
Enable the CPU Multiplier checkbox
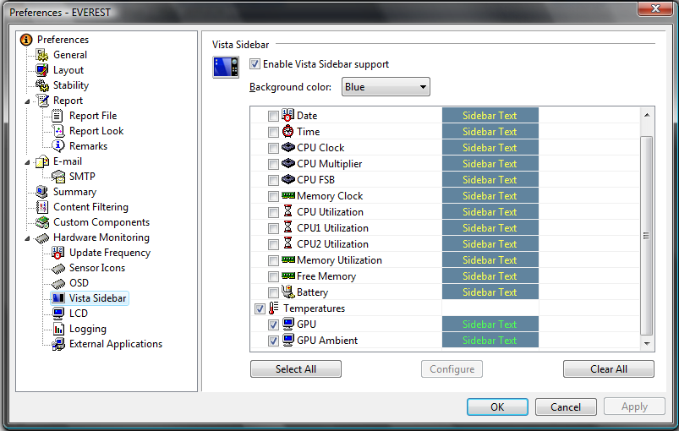point(273,164)
